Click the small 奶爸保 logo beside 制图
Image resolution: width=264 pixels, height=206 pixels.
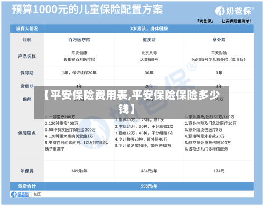click(x=20, y=194)
